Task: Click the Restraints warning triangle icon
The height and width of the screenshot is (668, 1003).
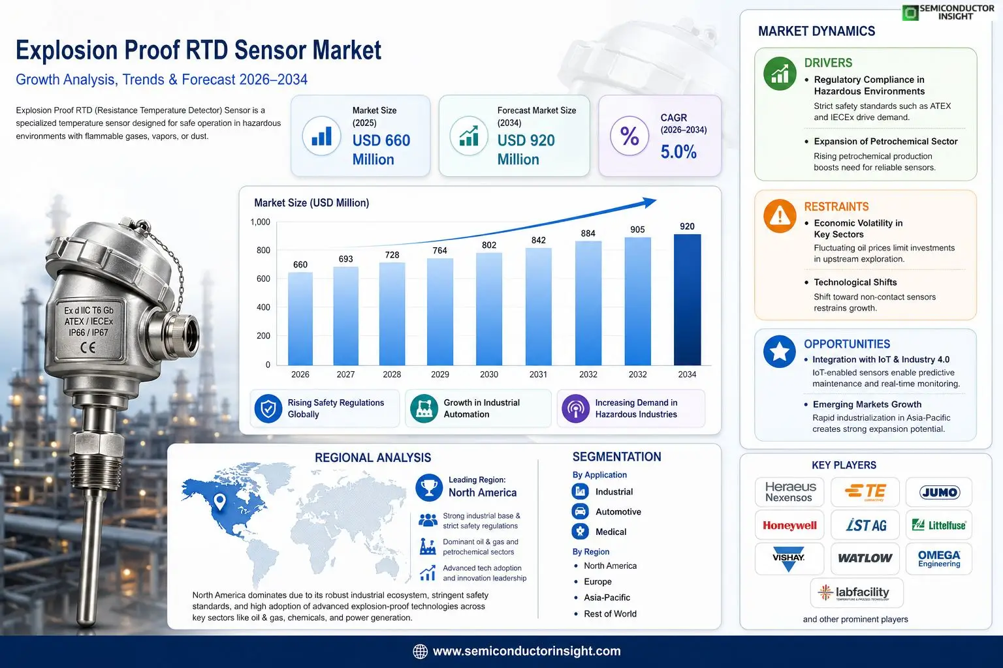Action: click(x=780, y=215)
